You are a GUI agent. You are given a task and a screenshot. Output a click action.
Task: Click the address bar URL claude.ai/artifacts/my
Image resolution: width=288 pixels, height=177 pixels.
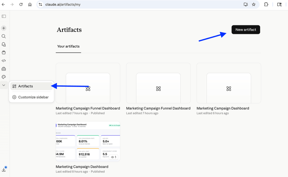pos(63,4)
